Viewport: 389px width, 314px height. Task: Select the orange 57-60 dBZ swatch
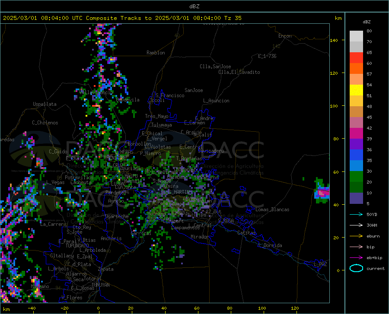356,69
